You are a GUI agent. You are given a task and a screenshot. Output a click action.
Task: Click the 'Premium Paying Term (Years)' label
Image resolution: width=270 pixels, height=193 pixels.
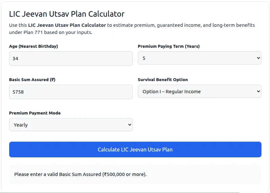168,46
